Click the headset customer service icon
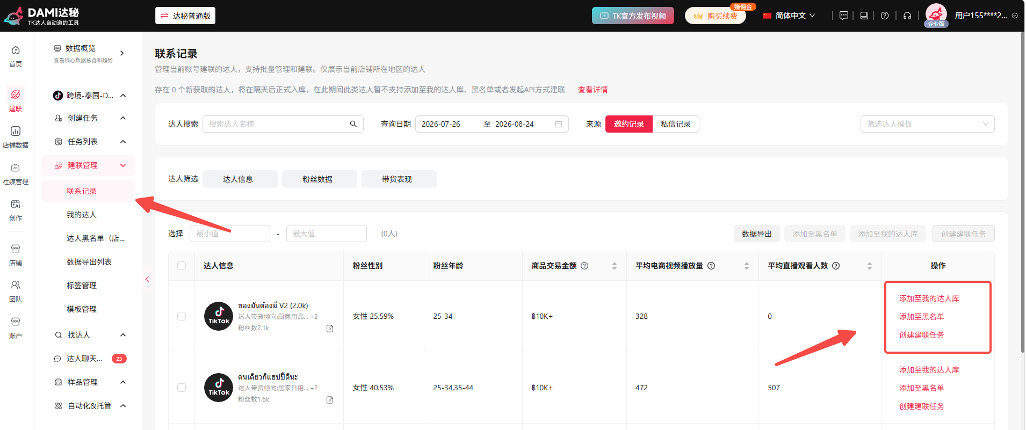The image size is (1026, 430). coord(907,16)
